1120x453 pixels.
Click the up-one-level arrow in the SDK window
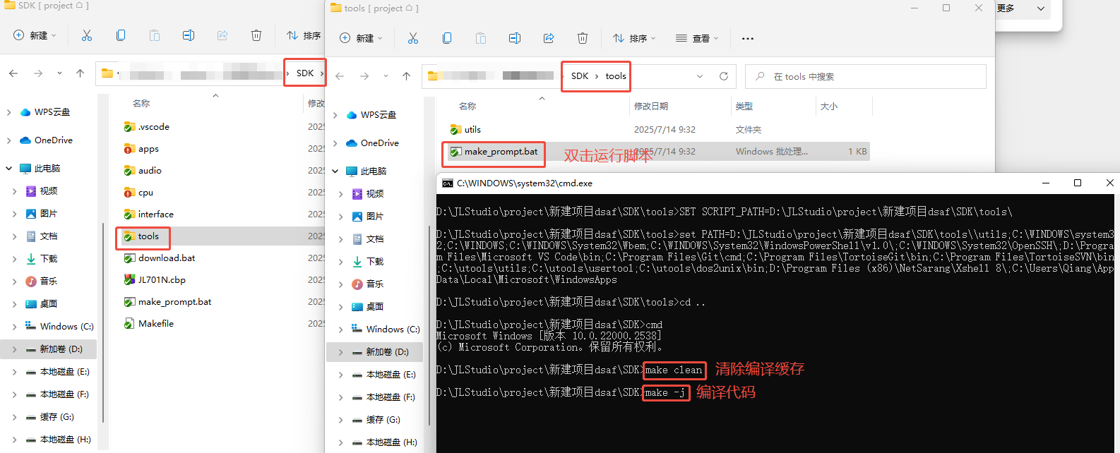tap(80, 73)
